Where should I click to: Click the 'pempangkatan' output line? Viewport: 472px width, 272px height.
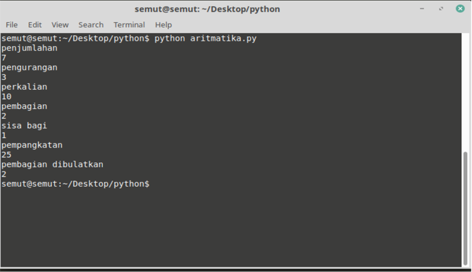(32, 145)
